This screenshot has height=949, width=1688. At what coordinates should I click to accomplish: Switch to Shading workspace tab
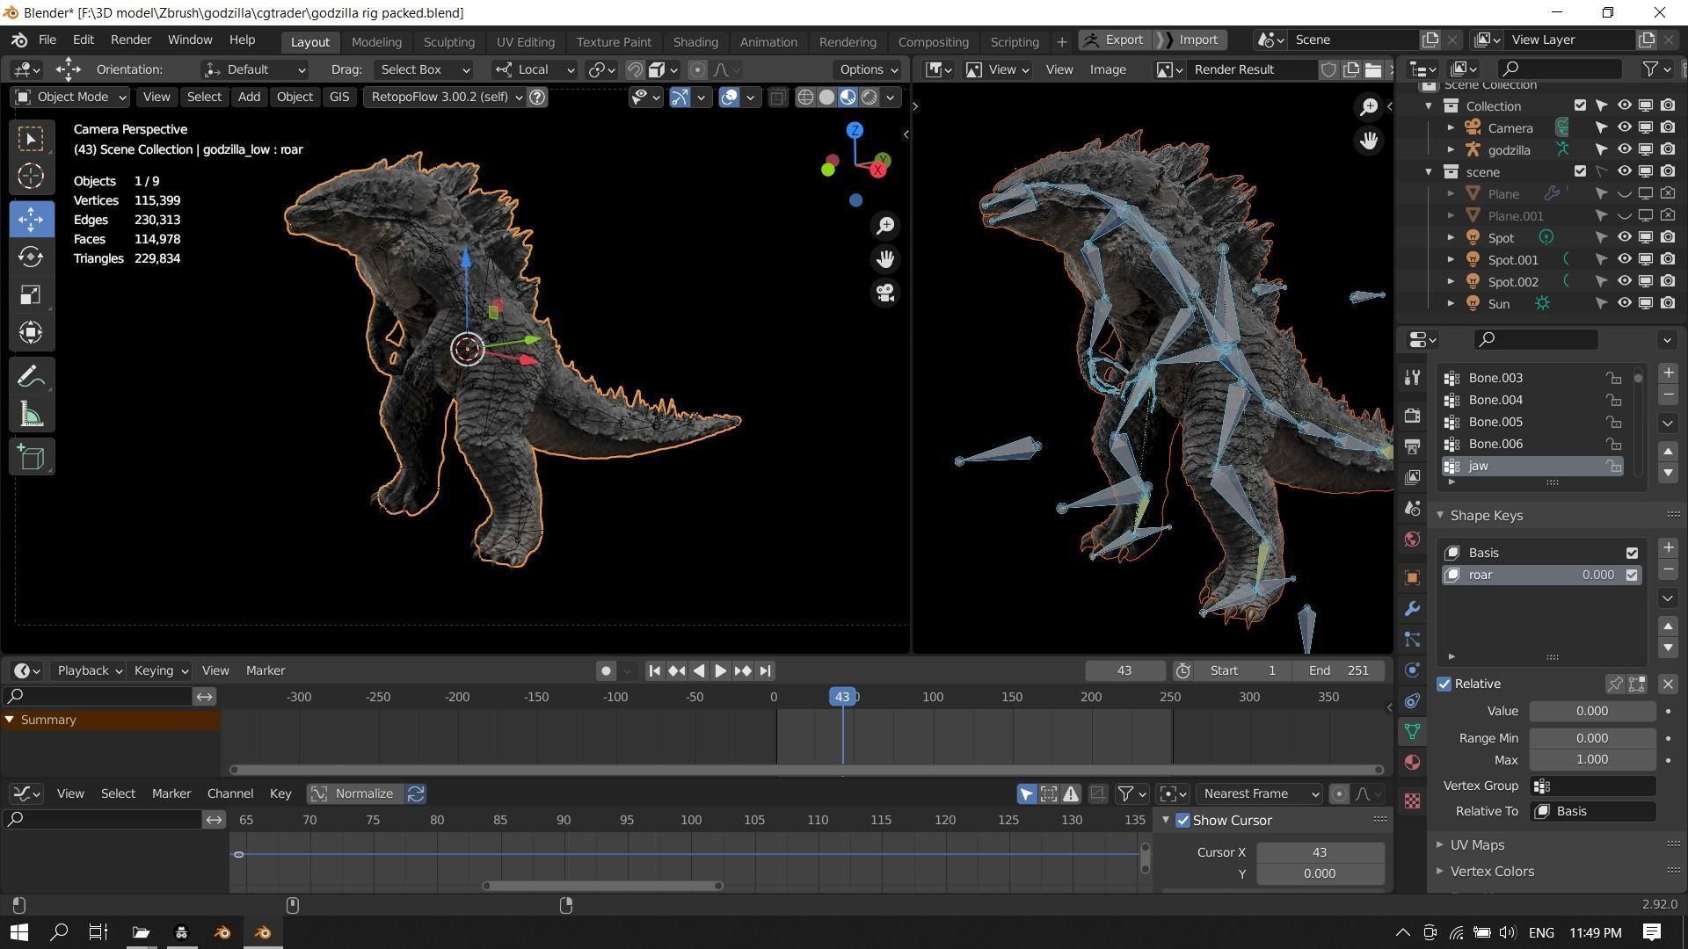695,41
